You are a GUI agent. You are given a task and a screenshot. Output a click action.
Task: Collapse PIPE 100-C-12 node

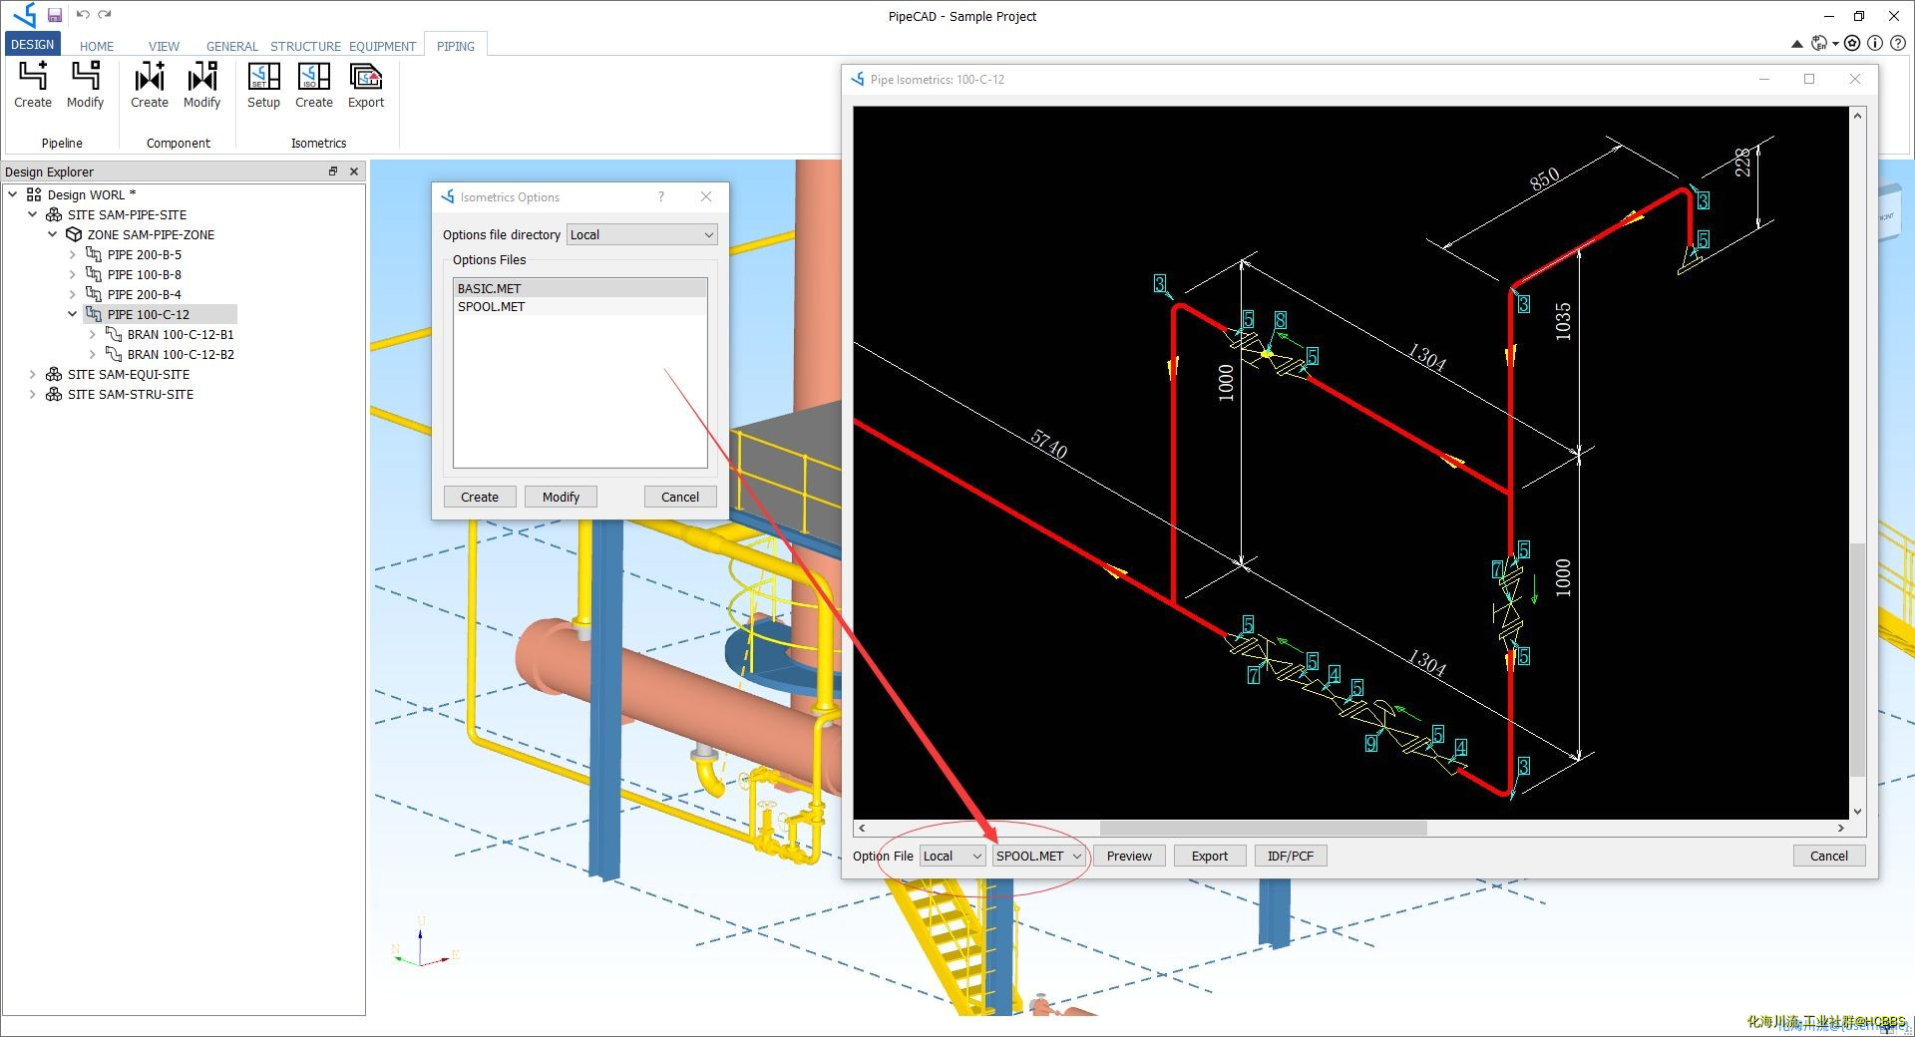click(x=73, y=314)
